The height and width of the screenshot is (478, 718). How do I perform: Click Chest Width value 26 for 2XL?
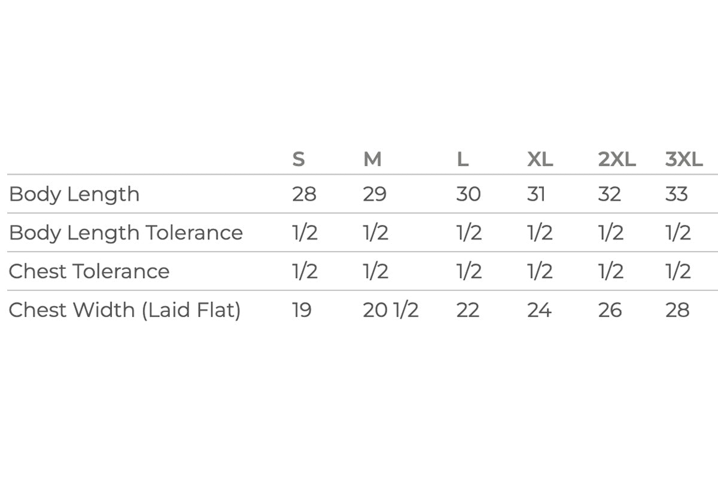pos(610,310)
